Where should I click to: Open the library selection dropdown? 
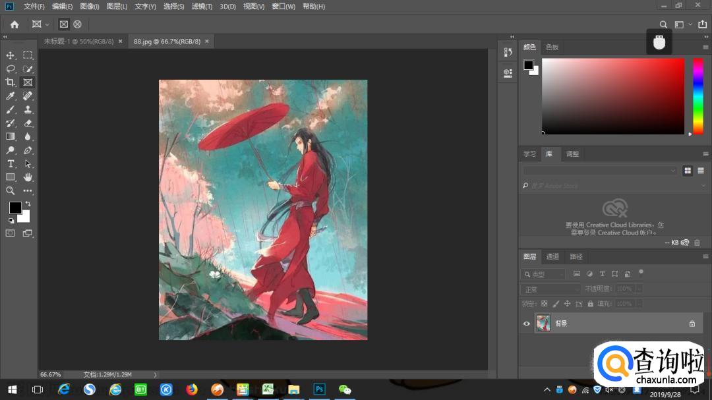600,171
